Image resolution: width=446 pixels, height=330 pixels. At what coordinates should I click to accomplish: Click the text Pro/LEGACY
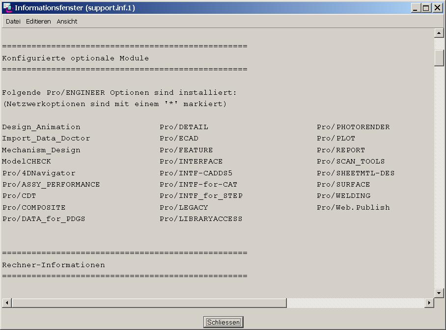click(x=184, y=207)
